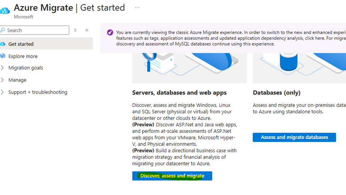Image resolution: width=346 pixels, height=195 pixels.
Task: Clear the sidebar search with X
Action: [75, 30]
